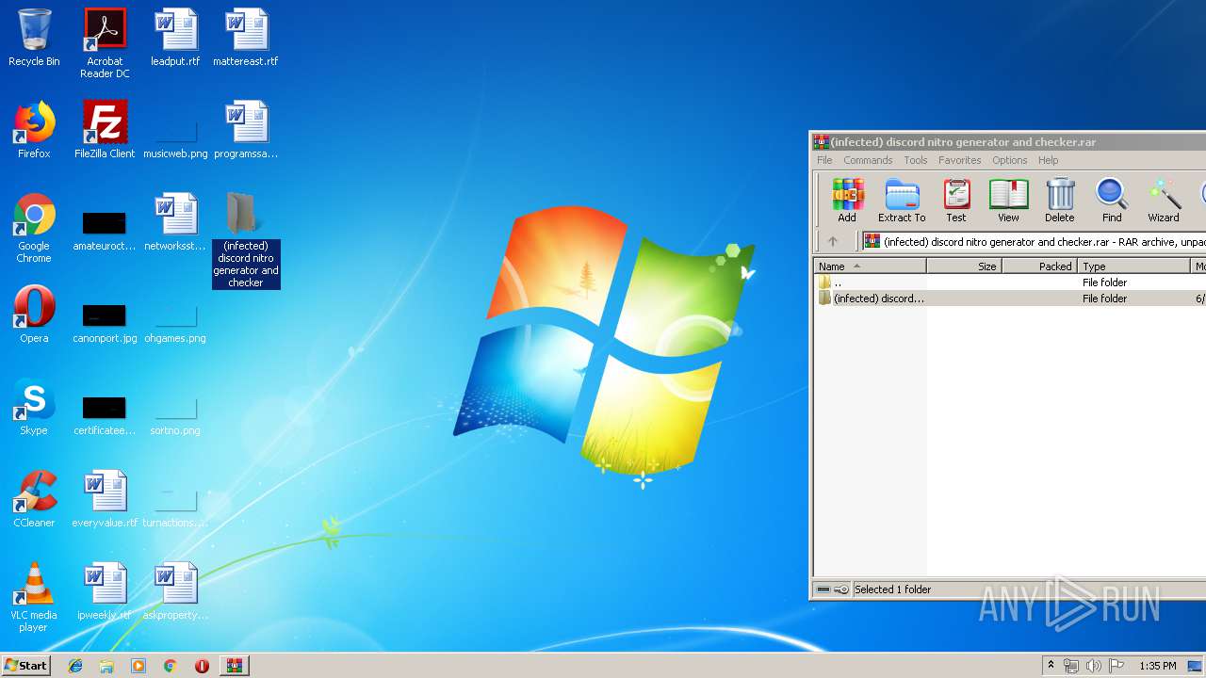Show hidden tray icons arrow
Viewport: 1206px width, 678px height.
[x=1051, y=665]
